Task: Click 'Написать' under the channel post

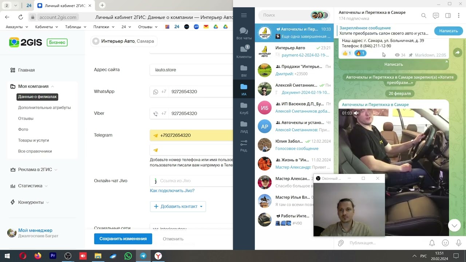Action: point(394,64)
